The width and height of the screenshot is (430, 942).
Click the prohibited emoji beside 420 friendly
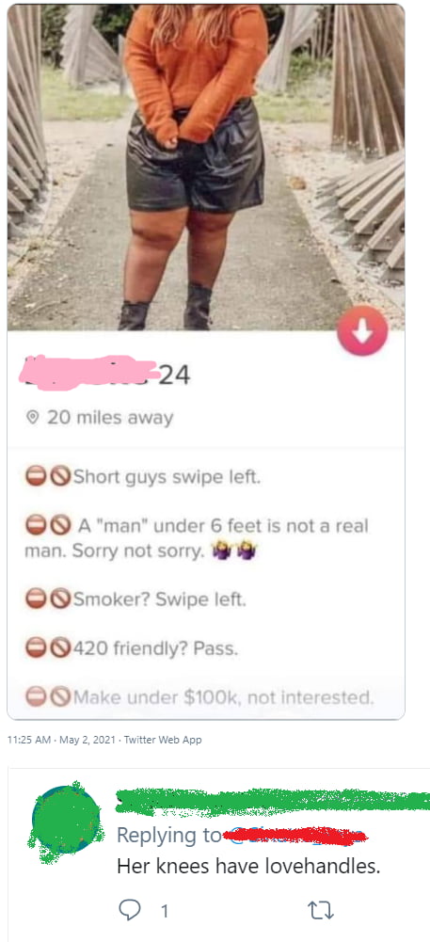[x=59, y=648]
